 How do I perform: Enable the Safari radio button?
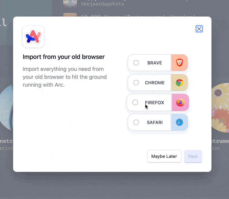[x=136, y=122]
